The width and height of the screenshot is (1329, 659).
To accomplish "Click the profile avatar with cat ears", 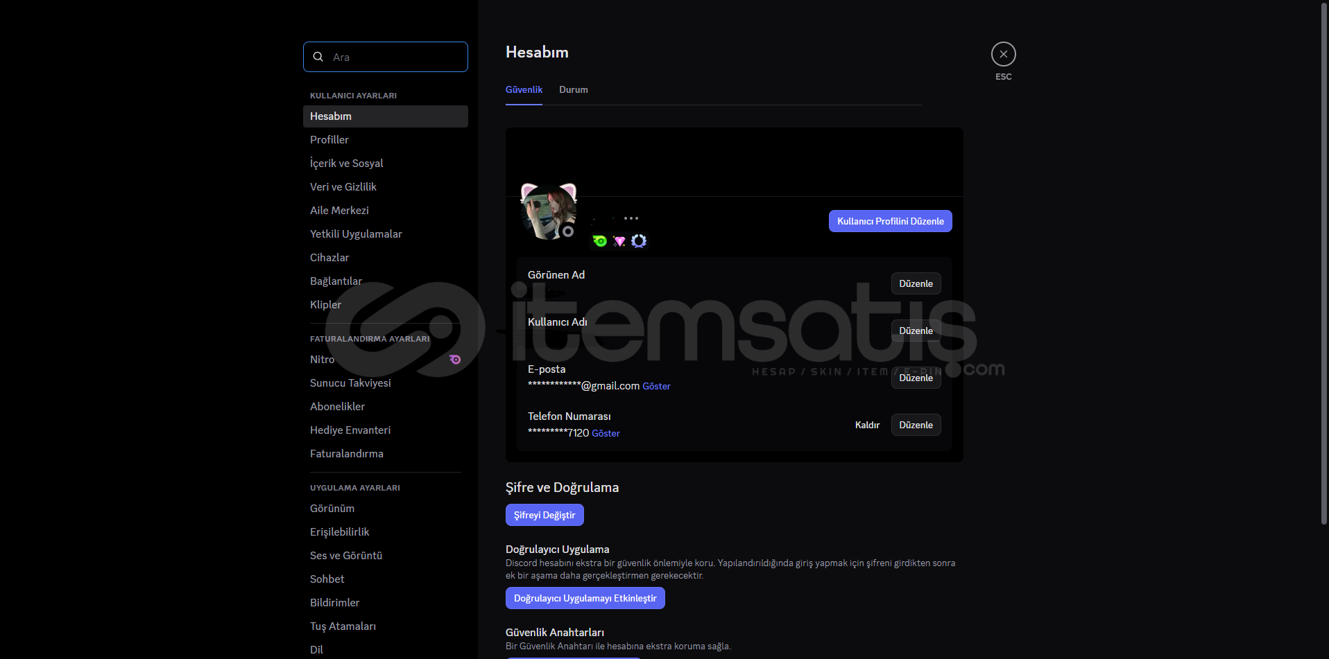I will coord(547,211).
